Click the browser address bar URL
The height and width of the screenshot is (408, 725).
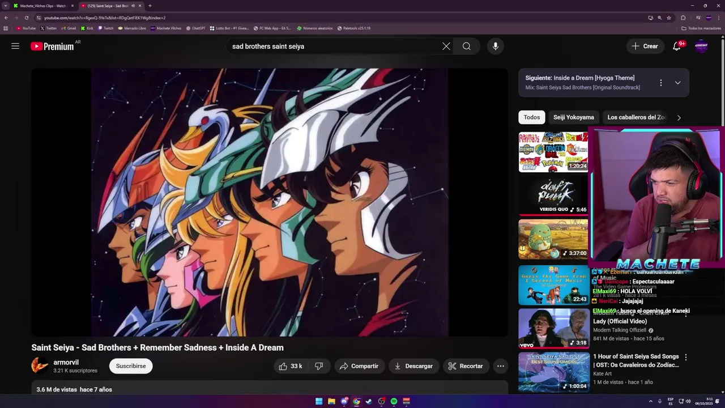coord(105,18)
